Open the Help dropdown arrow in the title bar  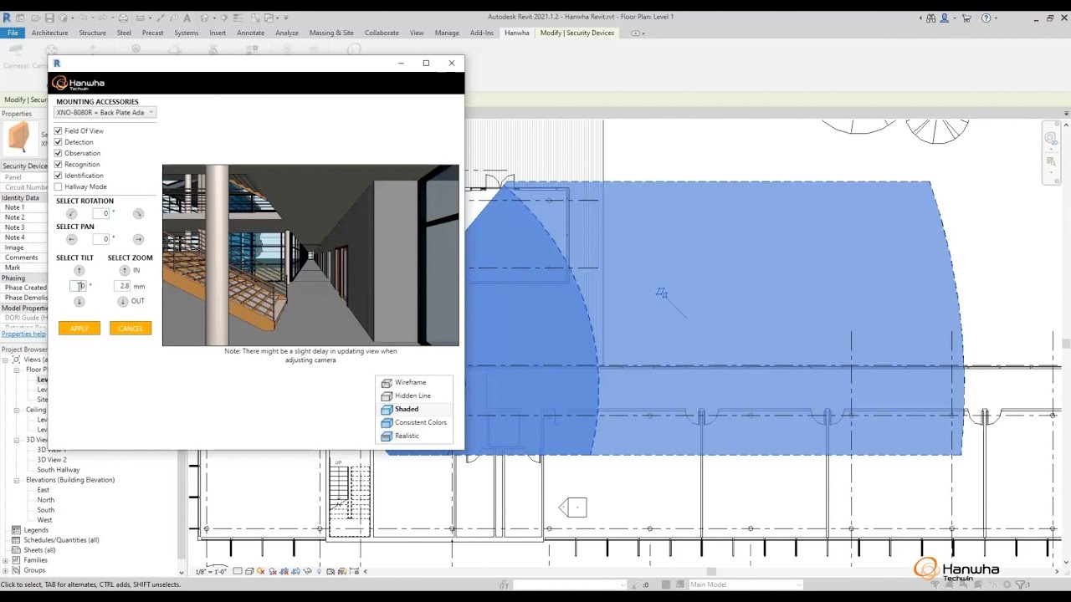997,18
